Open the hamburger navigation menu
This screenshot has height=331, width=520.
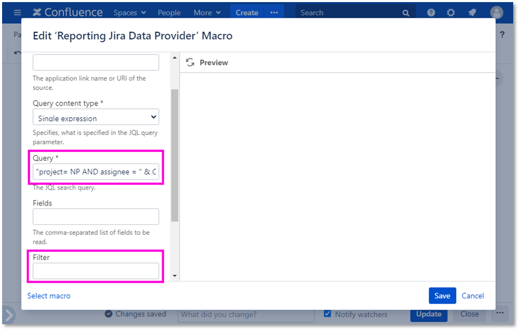[x=17, y=13]
